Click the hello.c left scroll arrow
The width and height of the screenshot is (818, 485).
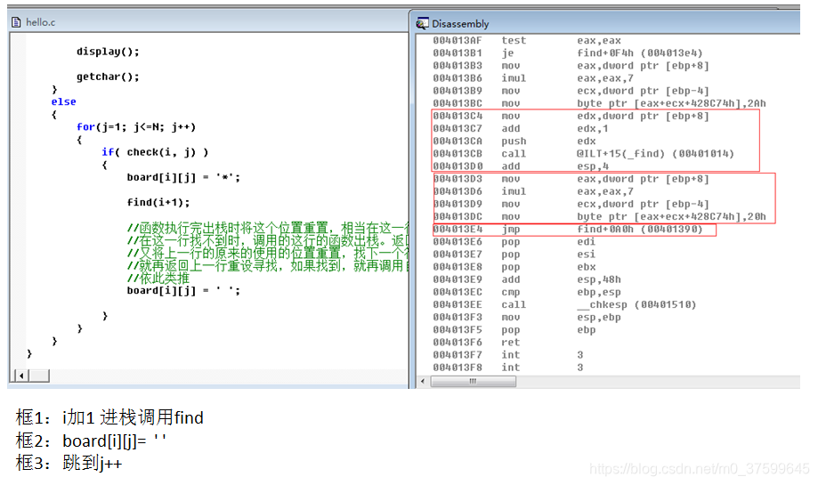(20, 376)
